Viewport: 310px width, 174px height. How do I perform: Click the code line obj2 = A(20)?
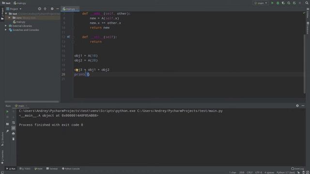(x=86, y=60)
